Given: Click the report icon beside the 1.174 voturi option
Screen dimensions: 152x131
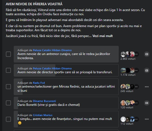Looking at the screenshot, I should tap(147, 70).
